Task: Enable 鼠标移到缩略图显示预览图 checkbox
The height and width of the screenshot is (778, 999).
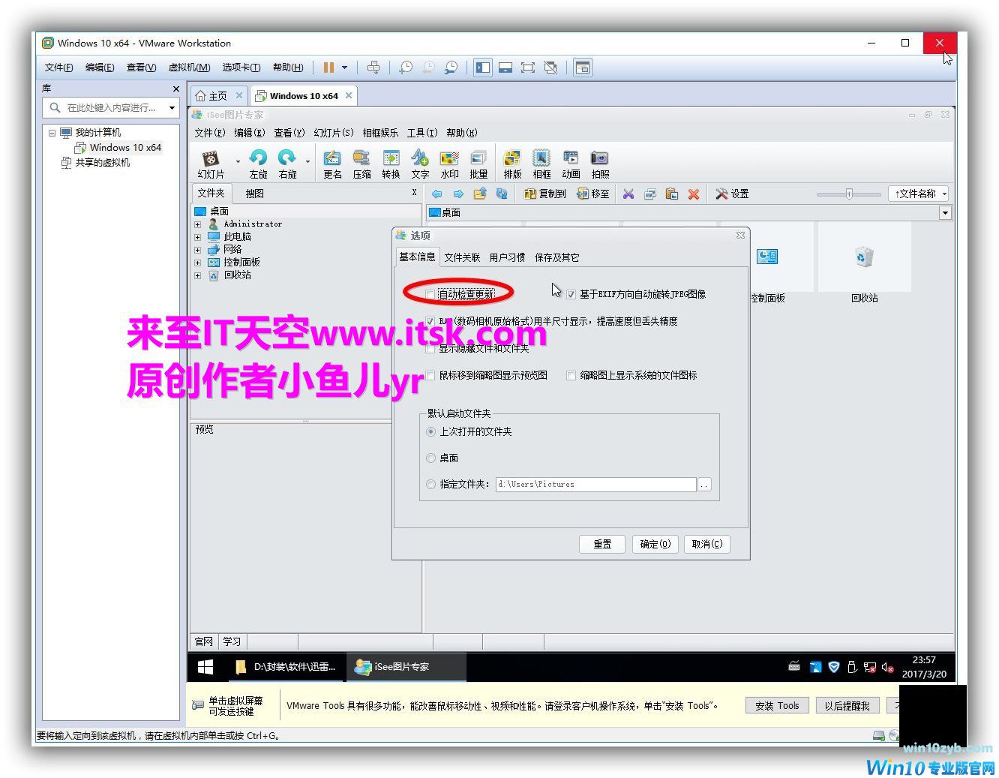Action: [x=430, y=375]
